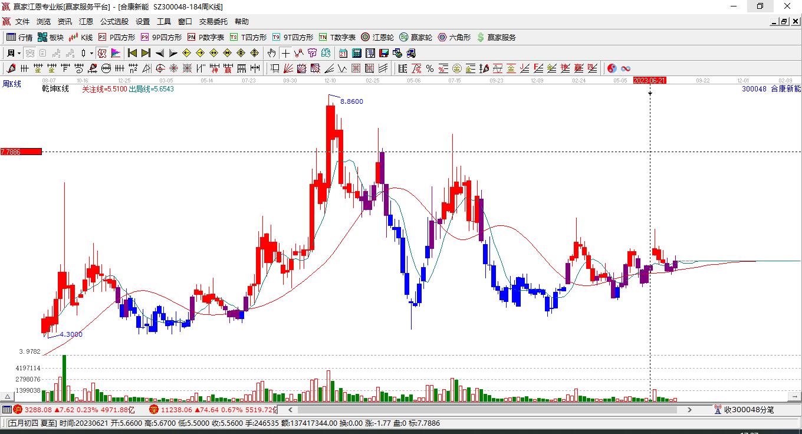
Task: Open the T数字表 tool
Action: pyautogui.click(x=337, y=37)
